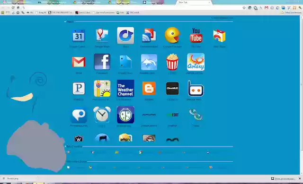Click Show all downloads link
Screen dimensions: 303x184
[283, 179]
